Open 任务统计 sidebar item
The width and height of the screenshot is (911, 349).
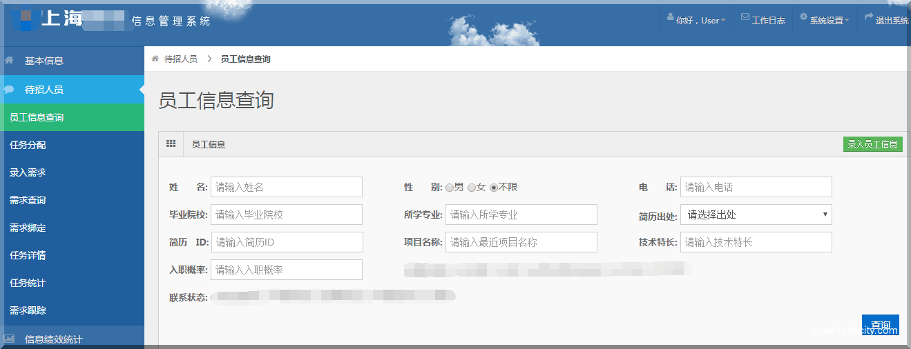(72, 283)
